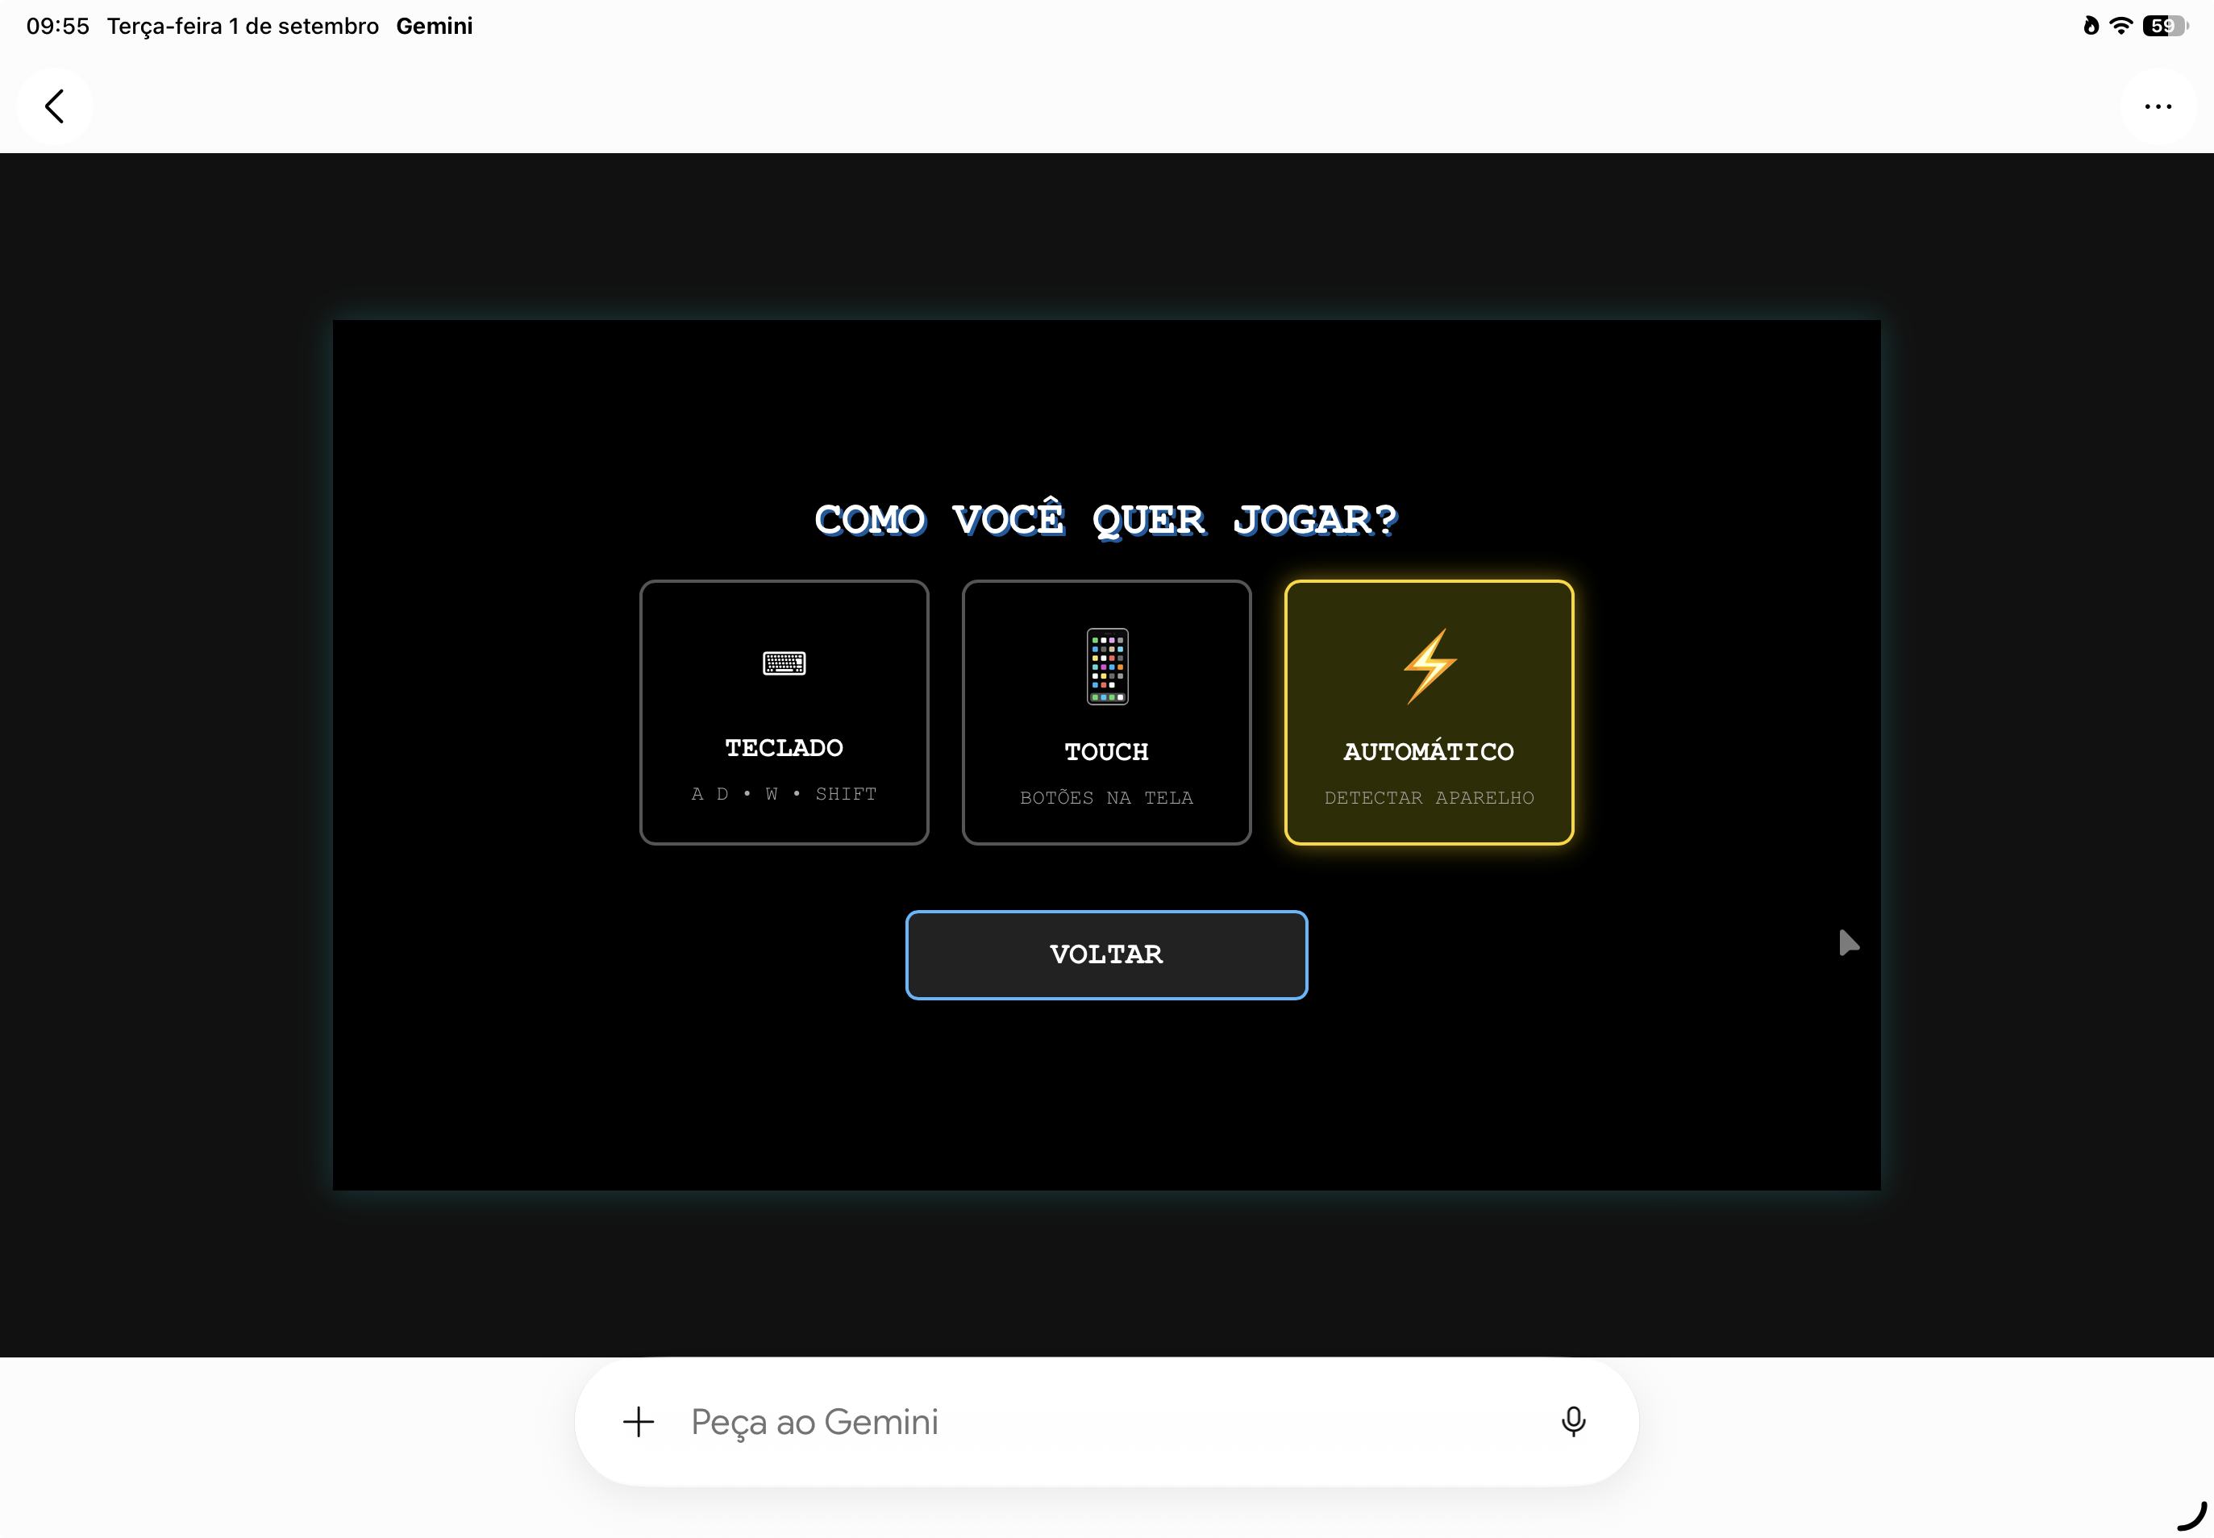The height and width of the screenshot is (1538, 2214).
Task: Tap the 09:55 clock in status bar
Action: point(58,26)
